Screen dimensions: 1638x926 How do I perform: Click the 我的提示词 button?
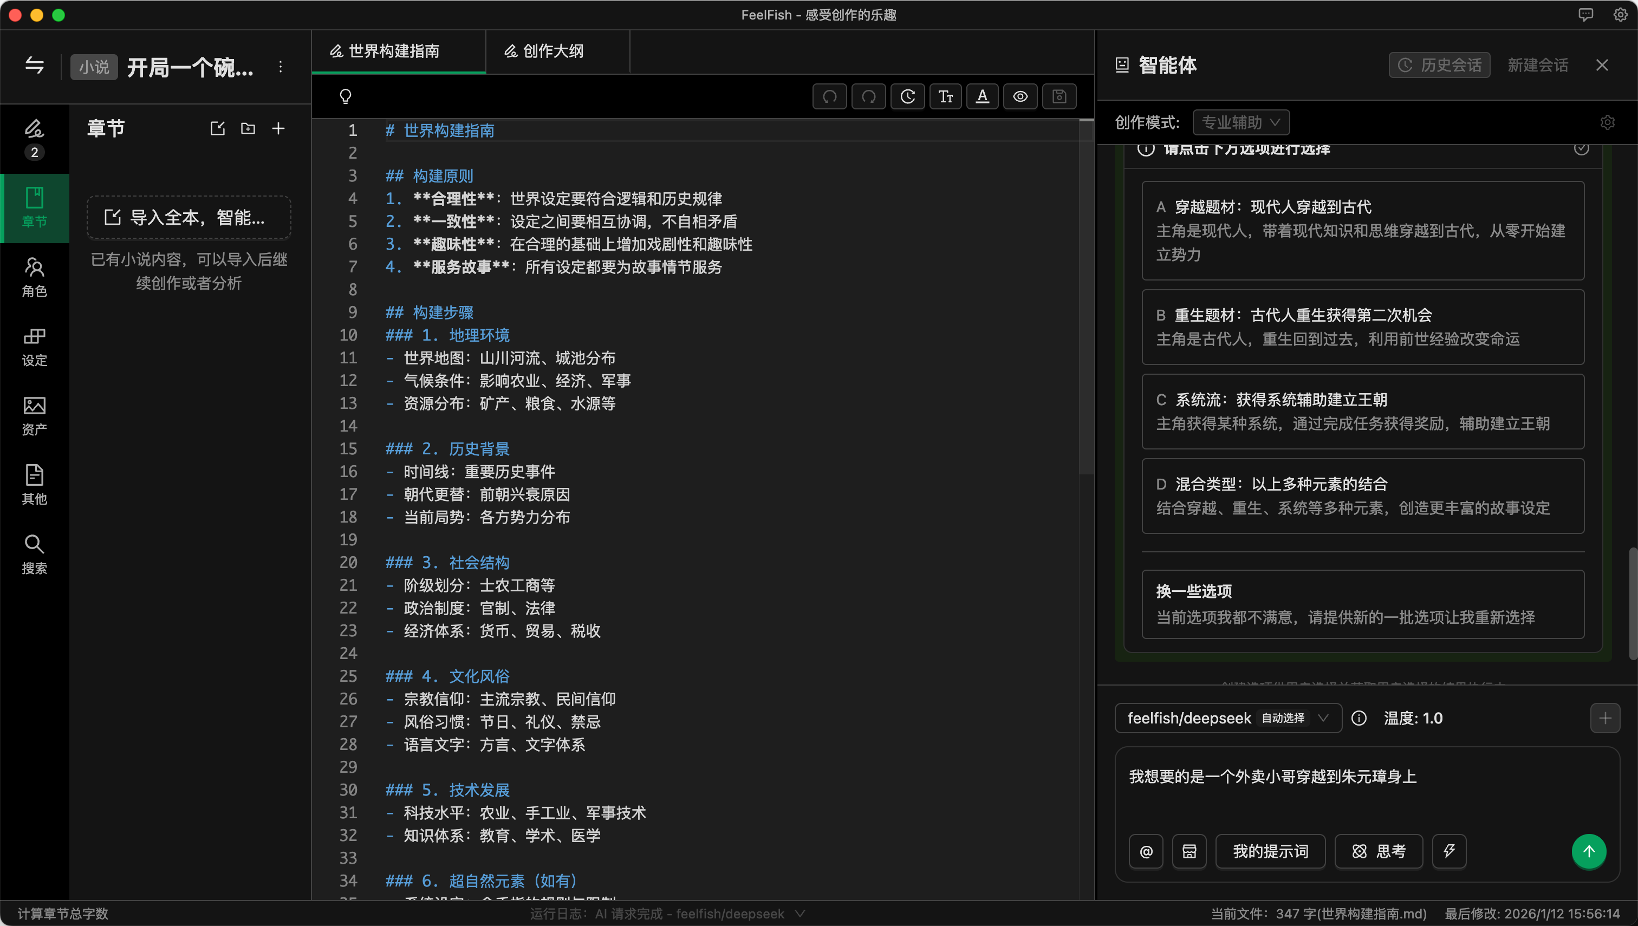point(1270,851)
